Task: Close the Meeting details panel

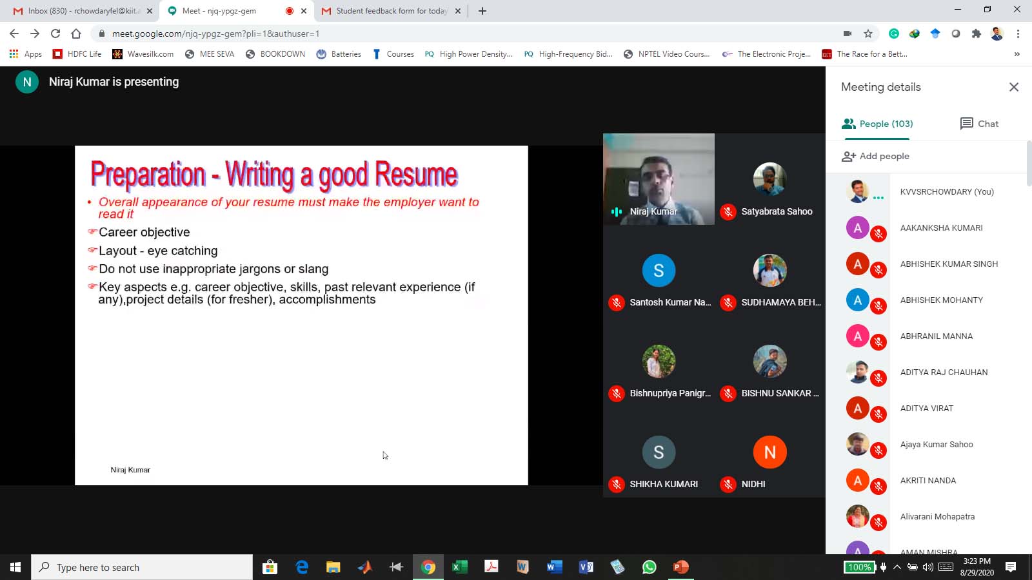Action: coord(1013,87)
